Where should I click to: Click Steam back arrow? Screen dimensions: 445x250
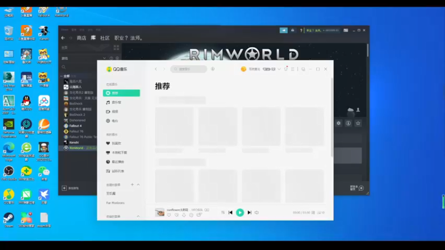point(63,38)
